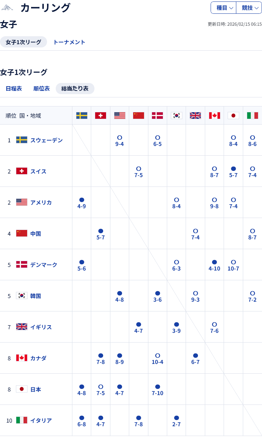The height and width of the screenshot is (440, 262).
Task: Click Switzerland flag in the column header
Action: [x=101, y=116]
